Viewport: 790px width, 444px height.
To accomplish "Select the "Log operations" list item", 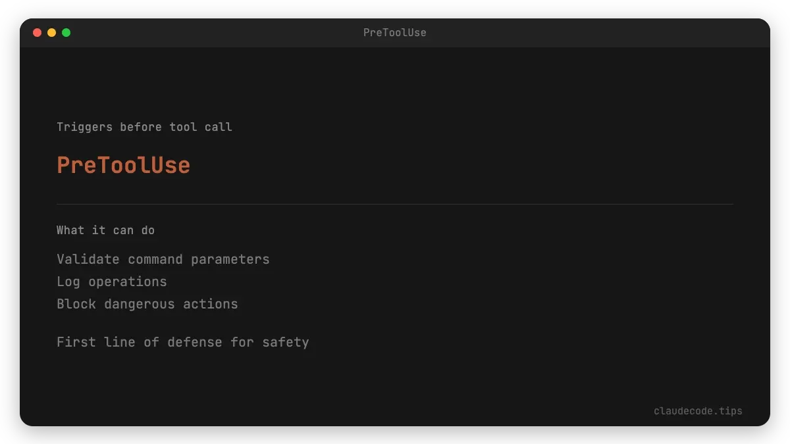I will 111,282.
